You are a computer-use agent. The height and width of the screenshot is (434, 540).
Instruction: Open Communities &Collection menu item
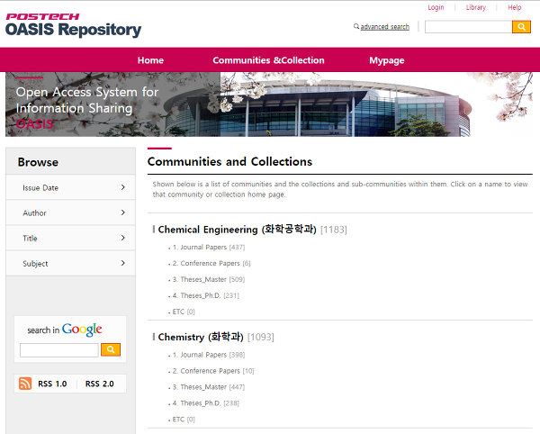[x=268, y=60]
